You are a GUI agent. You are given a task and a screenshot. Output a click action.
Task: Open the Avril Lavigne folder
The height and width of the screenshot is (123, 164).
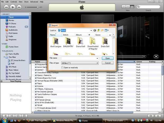click(56, 43)
